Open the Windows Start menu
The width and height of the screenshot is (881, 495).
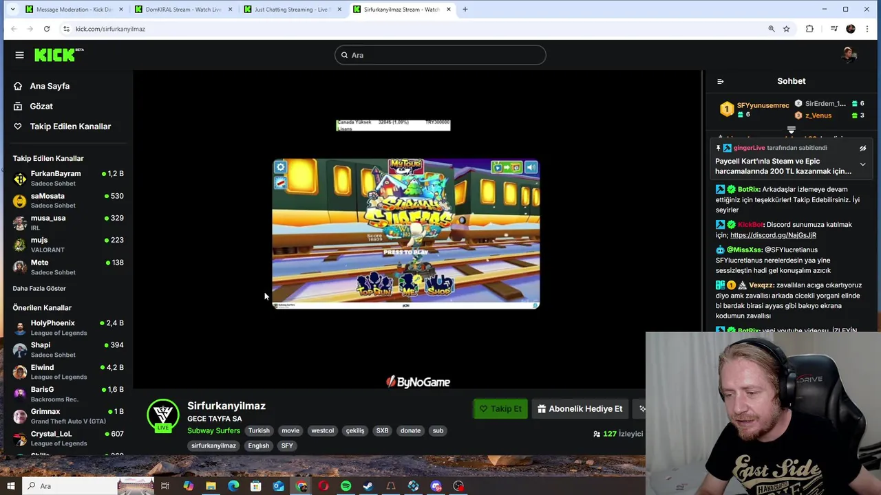(10, 486)
